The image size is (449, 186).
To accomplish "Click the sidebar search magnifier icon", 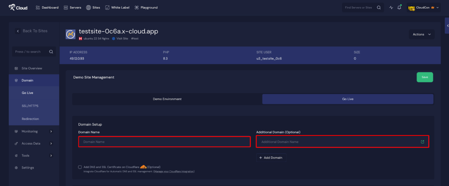I will click(51, 52).
